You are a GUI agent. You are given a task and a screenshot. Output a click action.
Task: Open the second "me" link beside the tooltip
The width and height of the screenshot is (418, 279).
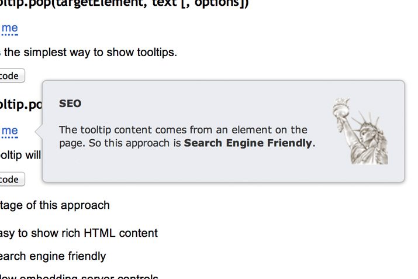[x=9, y=131]
